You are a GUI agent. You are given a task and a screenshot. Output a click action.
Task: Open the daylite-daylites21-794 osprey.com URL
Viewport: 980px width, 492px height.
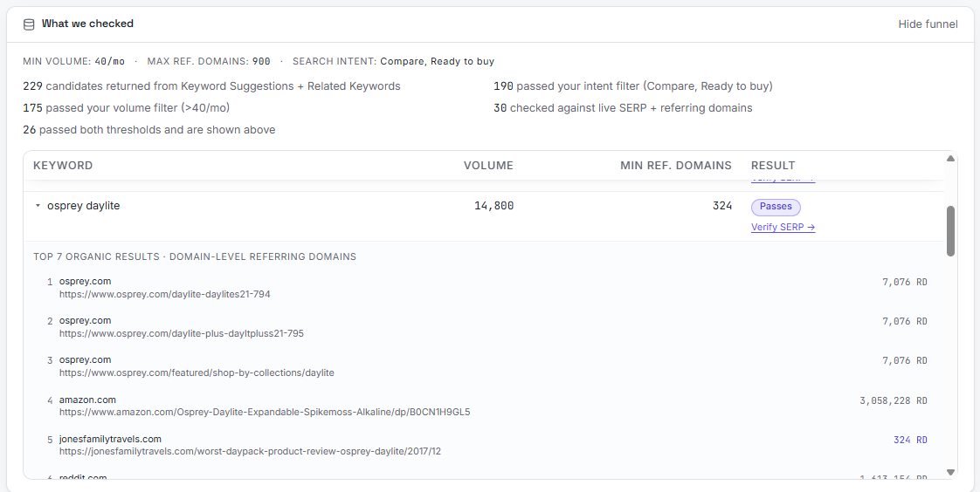click(x=165, y=294)
